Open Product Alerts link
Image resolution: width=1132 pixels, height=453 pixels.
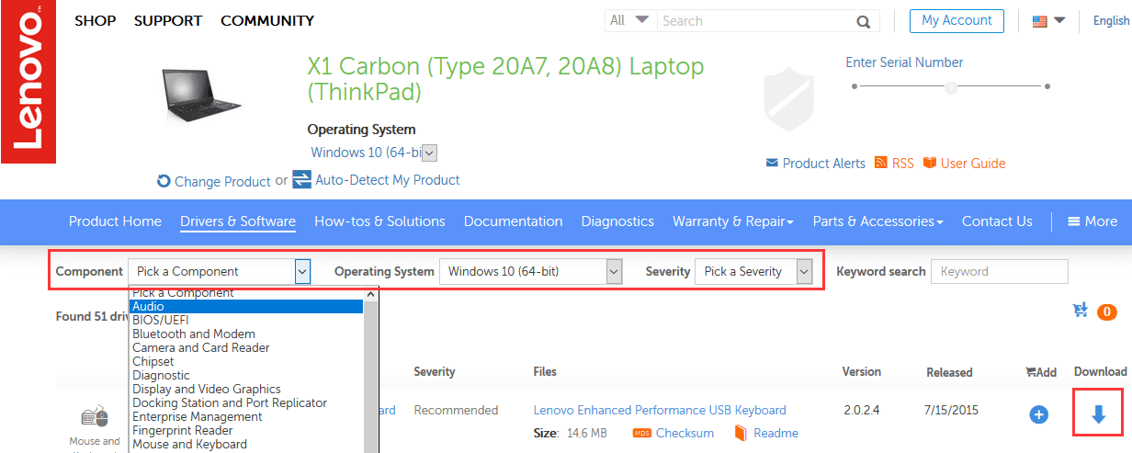(x=824, y=164)
